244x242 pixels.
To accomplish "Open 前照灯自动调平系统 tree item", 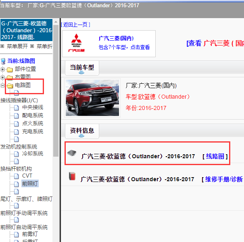I will [24, 227].
